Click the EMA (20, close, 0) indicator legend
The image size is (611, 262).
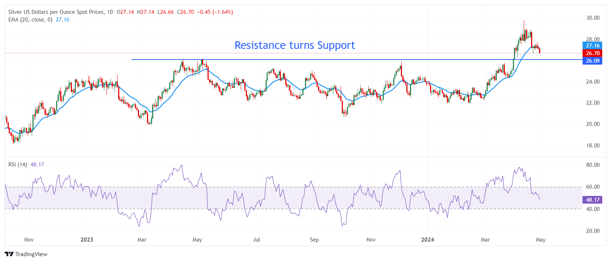point(30,20)
